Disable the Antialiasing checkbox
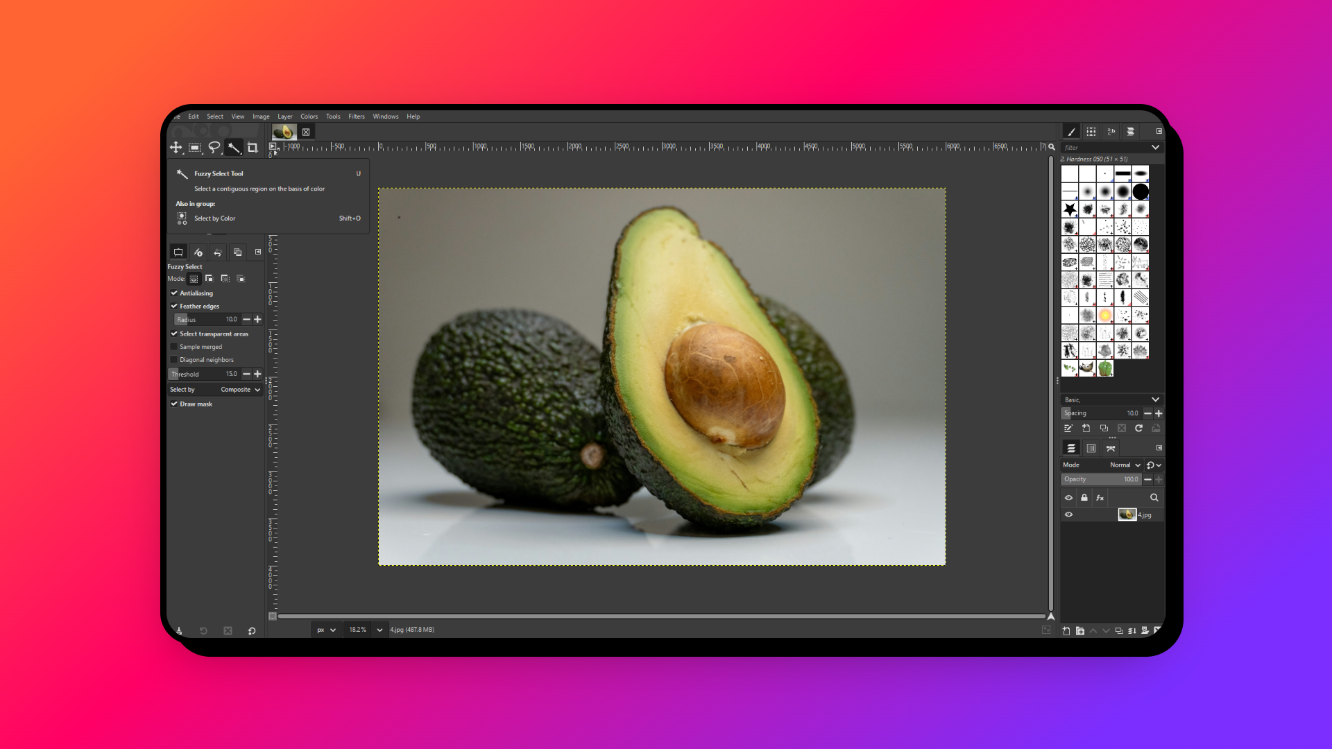Image resolution: width=1332 pixels, height=749 pixels. tap(174, 293)
